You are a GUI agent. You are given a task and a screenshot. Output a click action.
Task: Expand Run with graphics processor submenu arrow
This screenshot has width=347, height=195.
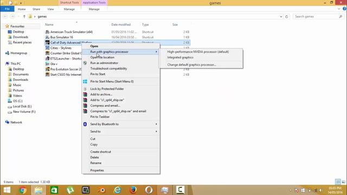[x=156, y=52]
